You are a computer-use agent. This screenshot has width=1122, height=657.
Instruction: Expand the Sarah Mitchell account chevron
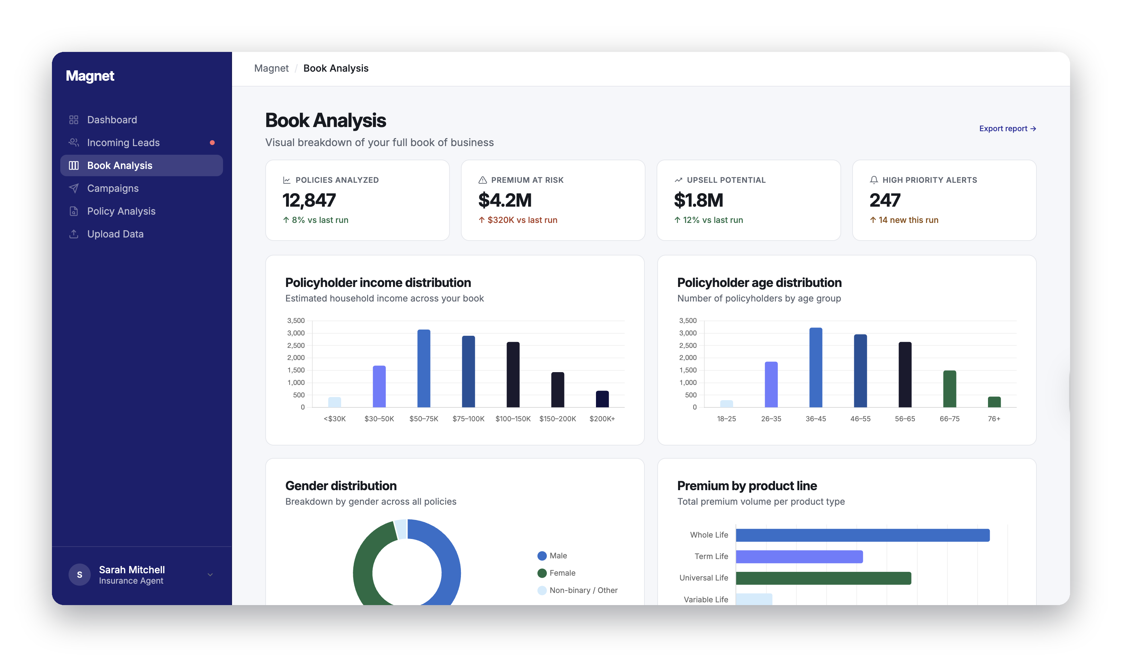(210, 575)
